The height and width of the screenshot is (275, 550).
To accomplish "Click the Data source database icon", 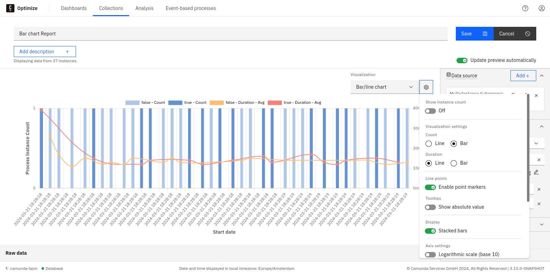I will (x=448, y=75).
